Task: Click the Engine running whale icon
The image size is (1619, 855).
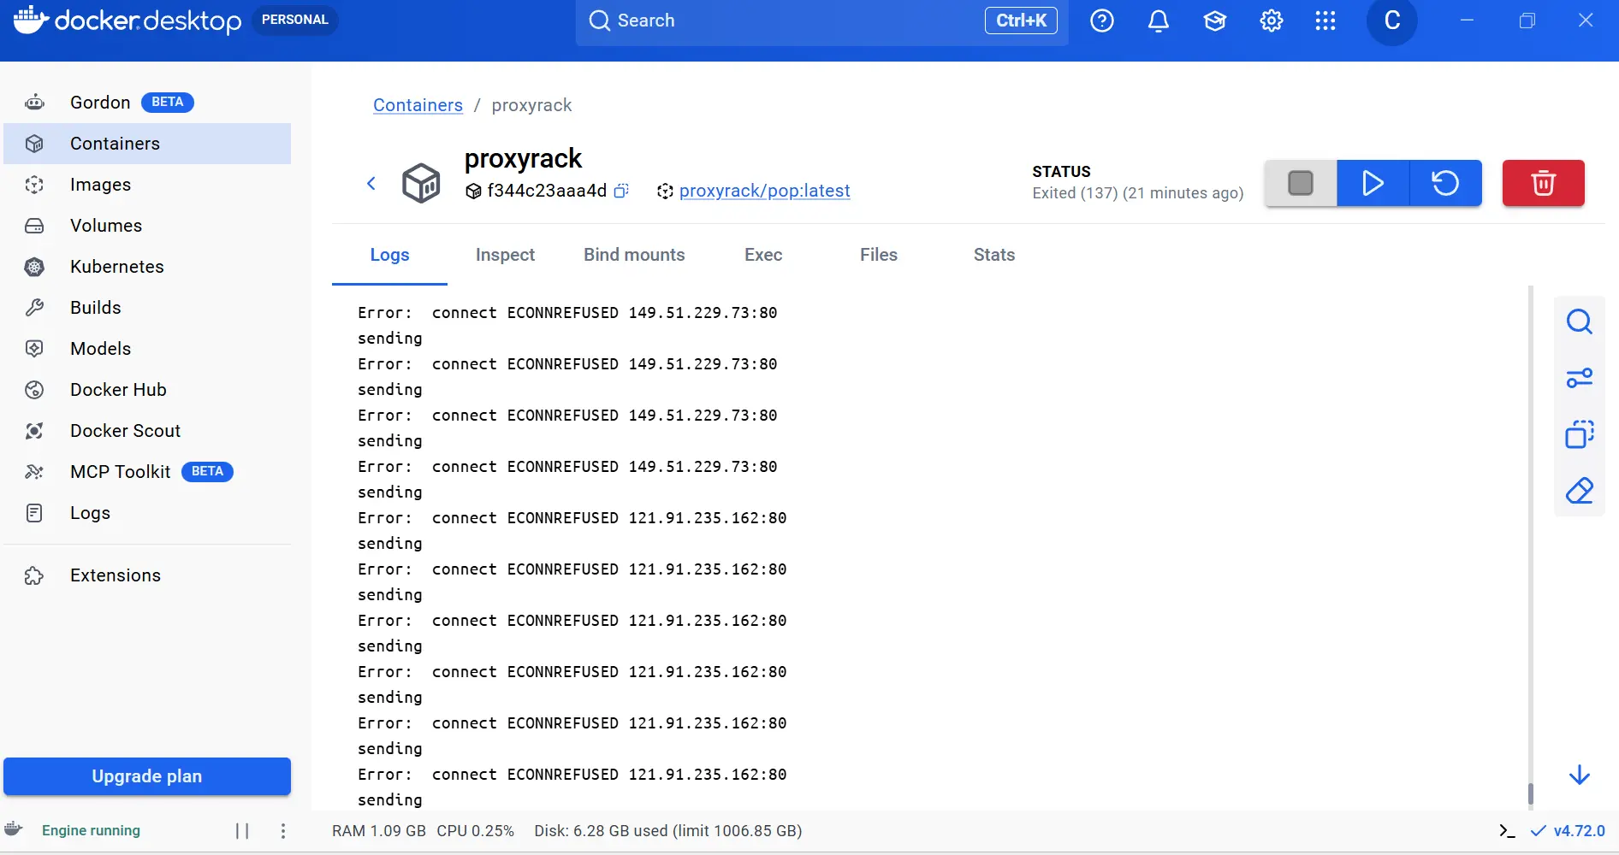Action: 14,829
